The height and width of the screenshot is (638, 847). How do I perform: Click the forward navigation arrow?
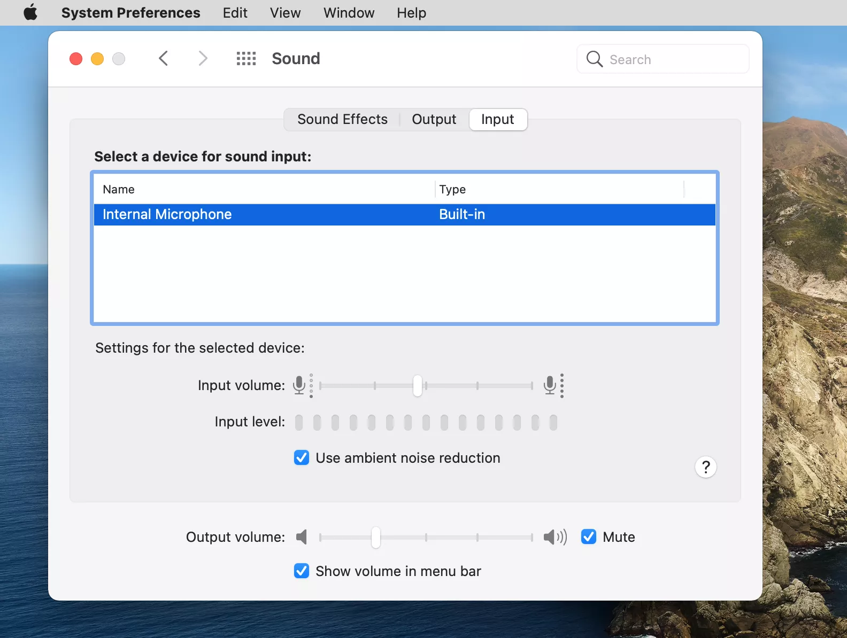(x=203, y=58)
